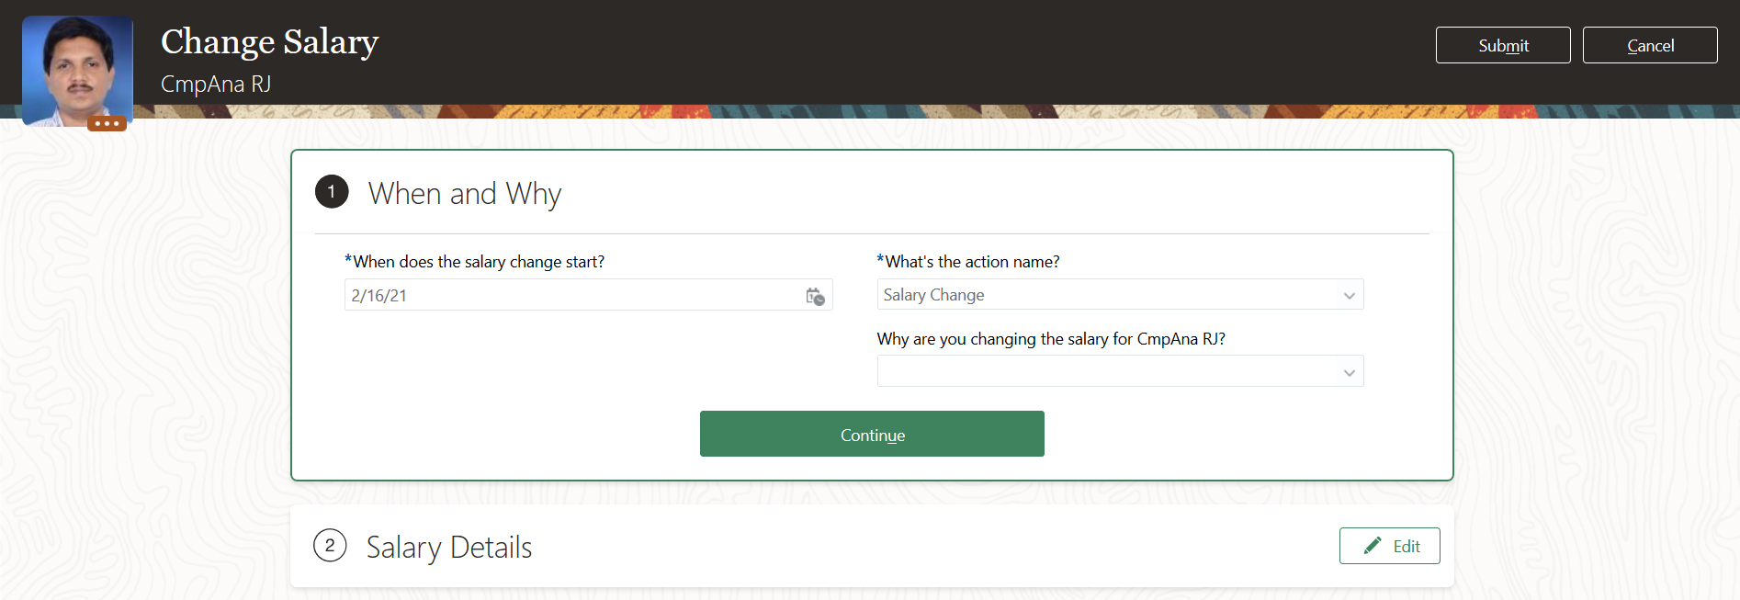Image resolution: width=1740 pixels, height=600 pixels.
Task: Open the employee profile photo
Action: tap(77, 66)
